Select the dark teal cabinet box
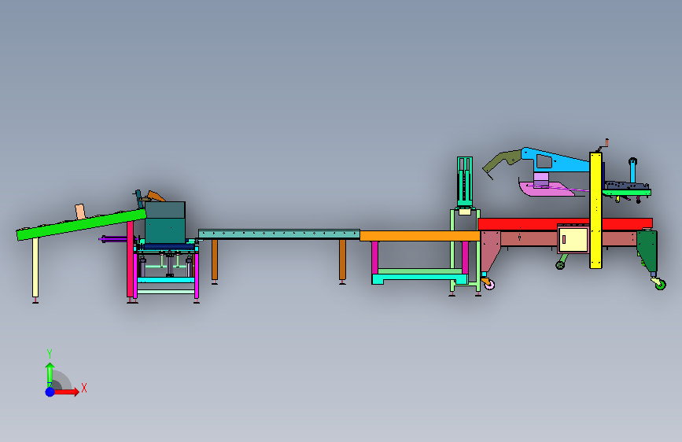This screenshot has width=682, height=442. [x=165, y=222]
